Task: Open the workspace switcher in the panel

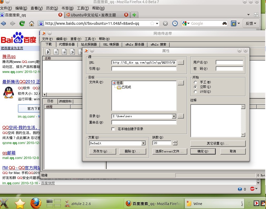Action: coord(54,203)
